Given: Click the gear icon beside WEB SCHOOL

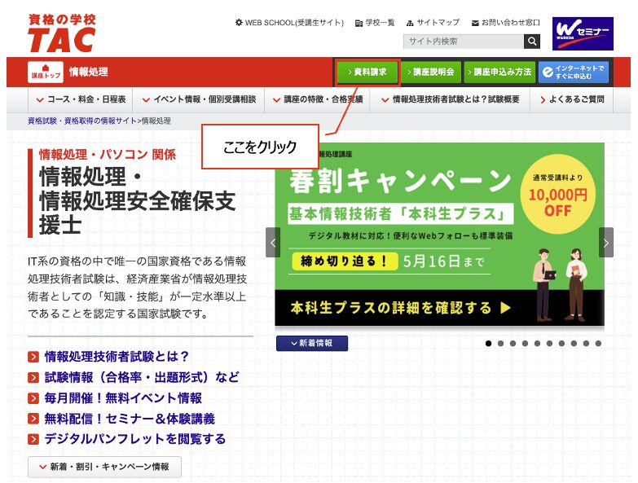Looking at the screenshot, I should tap(239, 22).
